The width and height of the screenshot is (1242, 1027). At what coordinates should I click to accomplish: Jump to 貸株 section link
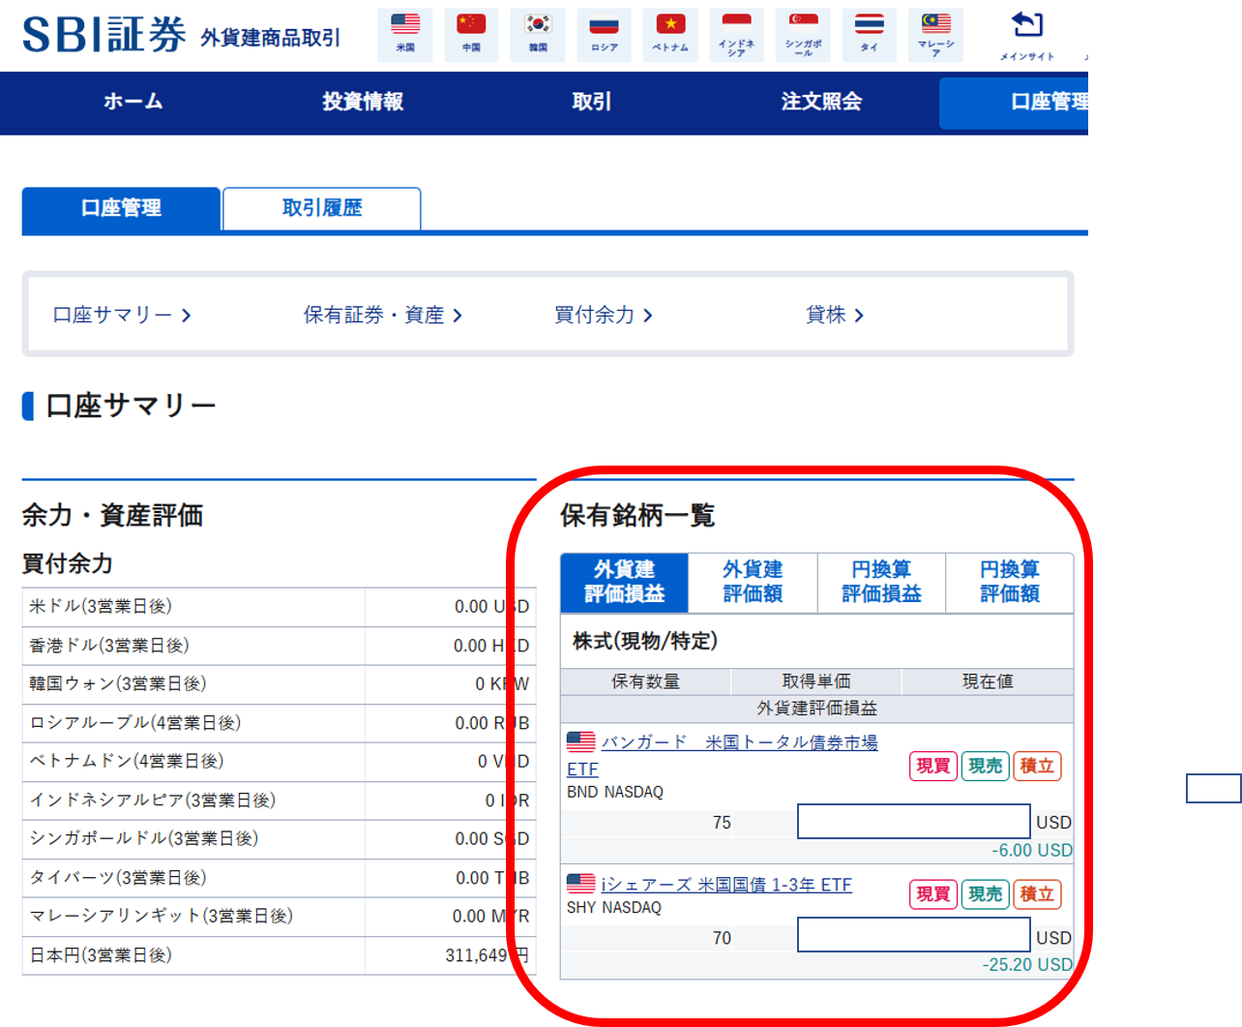[x=835, y=315]
